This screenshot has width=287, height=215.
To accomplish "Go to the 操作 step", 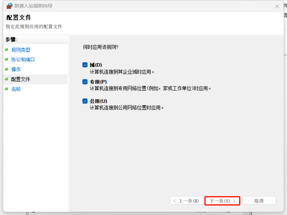I will click(16, 70).
